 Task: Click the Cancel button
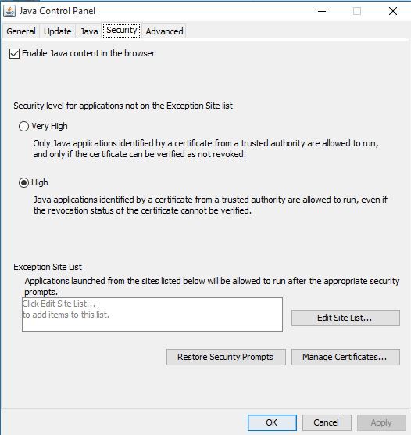click(x=327, y=422)
